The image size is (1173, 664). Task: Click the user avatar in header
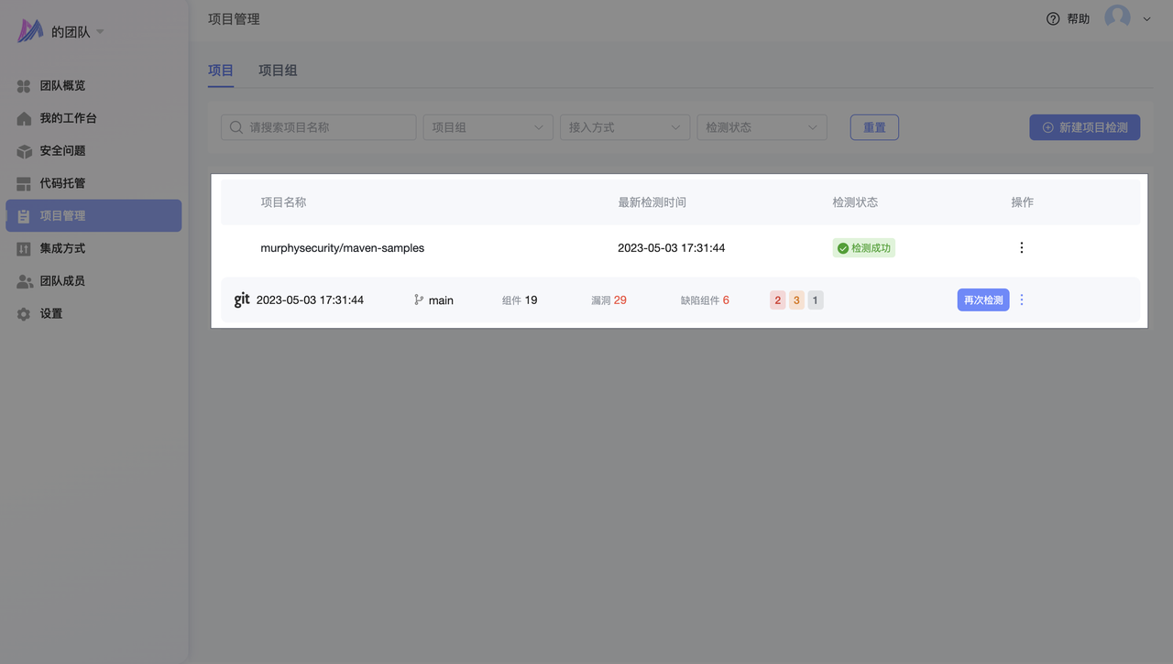[1117, 17]
